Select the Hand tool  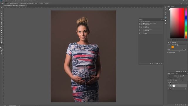click(x=1, y=42)
